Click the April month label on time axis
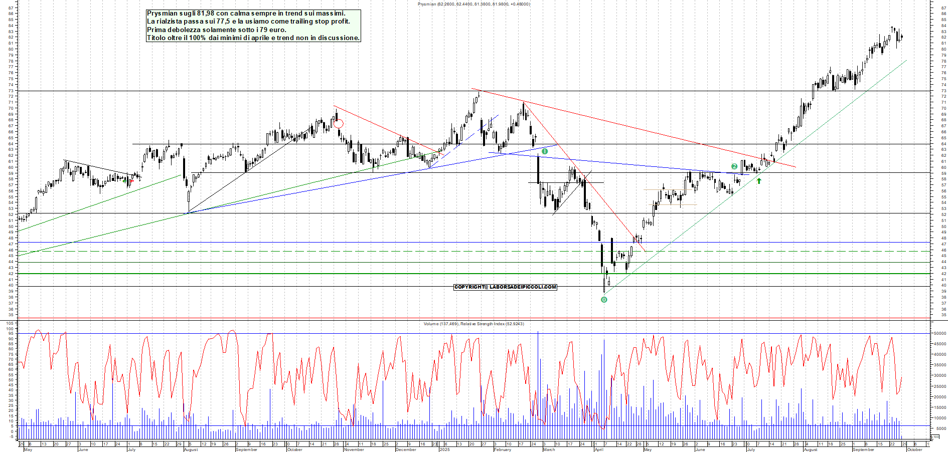Image resolution: width=948 pixels, height=452 pixels. tap(598, 449)
